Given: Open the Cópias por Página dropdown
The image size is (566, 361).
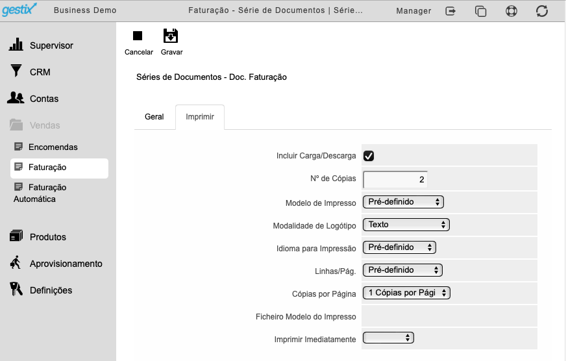Looking at the screenshot, I should click(406, 293).
